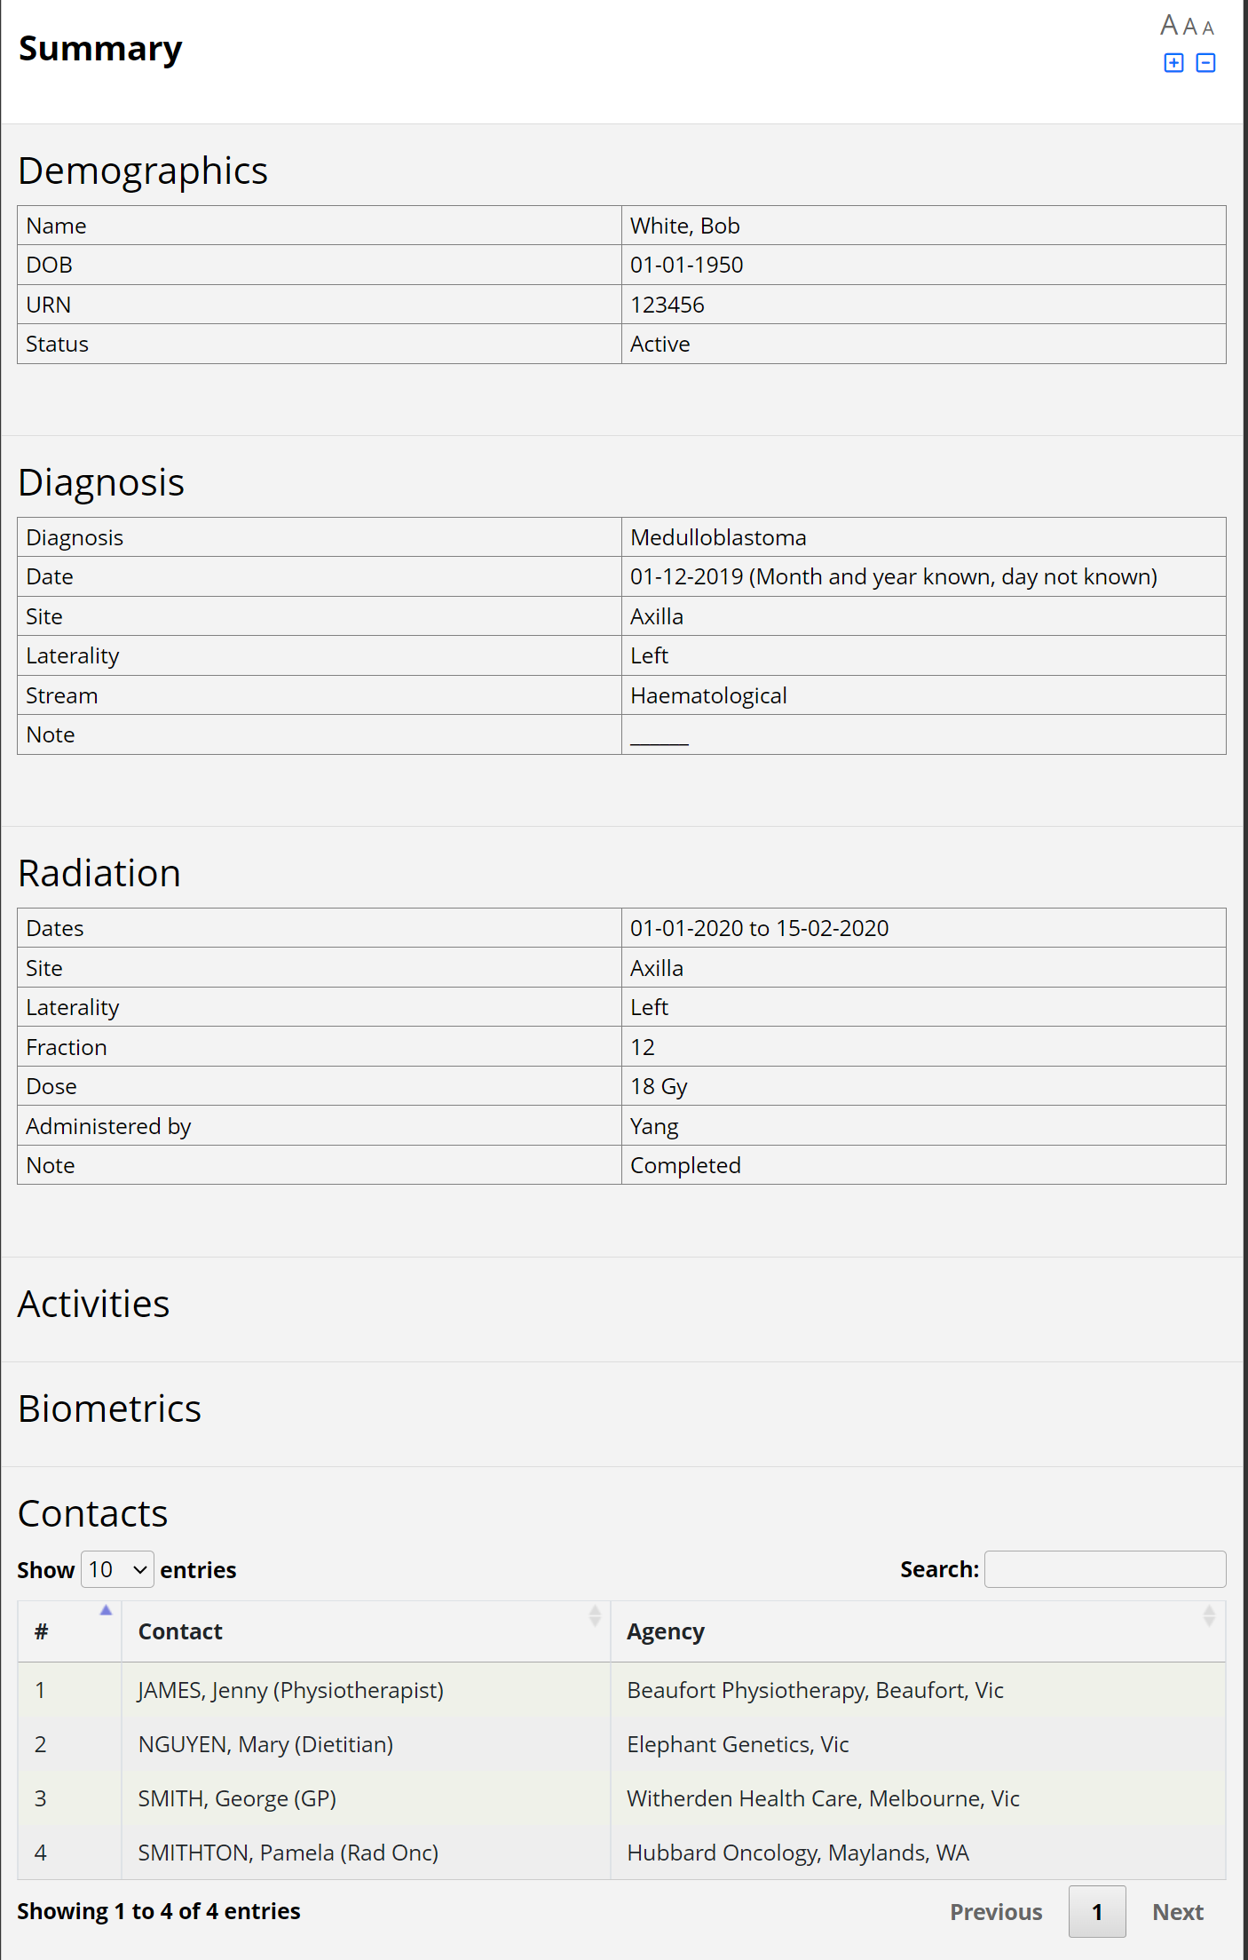Collapse the Demographics section heading
This screenshot has height=1960, width=1248.
[144, 171]
